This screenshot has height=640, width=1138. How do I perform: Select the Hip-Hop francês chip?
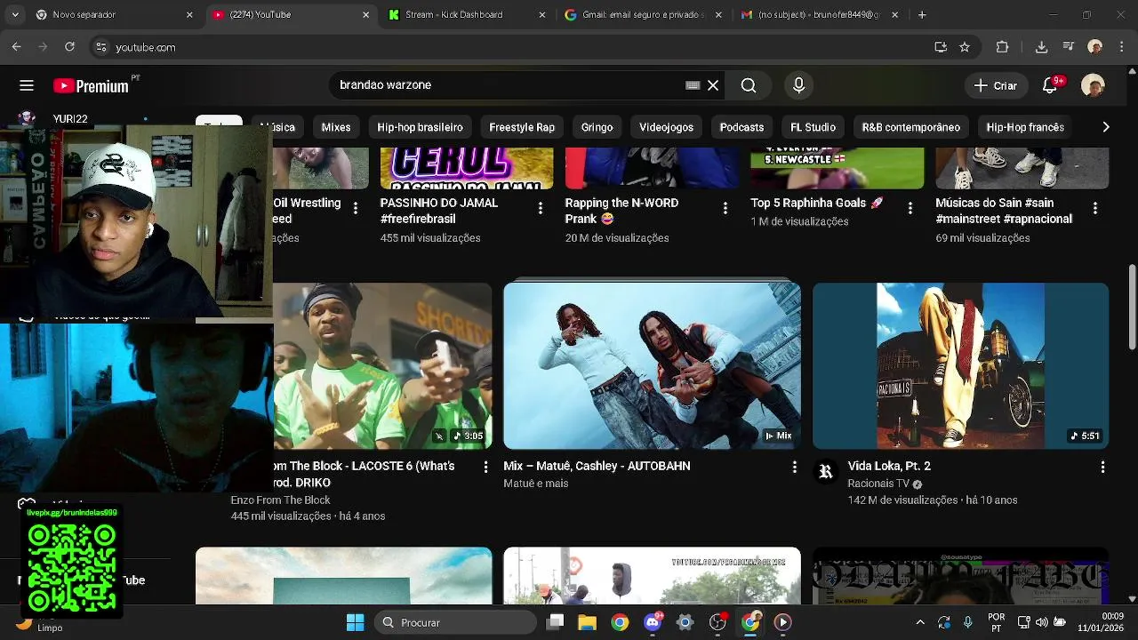[x=1025, y=127]
